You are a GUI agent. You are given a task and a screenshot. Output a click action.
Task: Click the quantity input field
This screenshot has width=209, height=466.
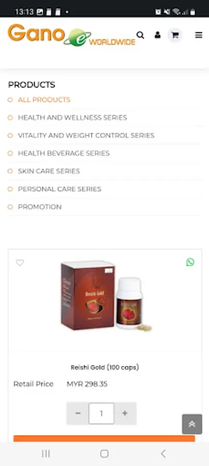point(101,413)
